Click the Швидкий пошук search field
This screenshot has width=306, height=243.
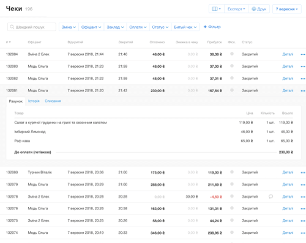(x=32, y=27)
